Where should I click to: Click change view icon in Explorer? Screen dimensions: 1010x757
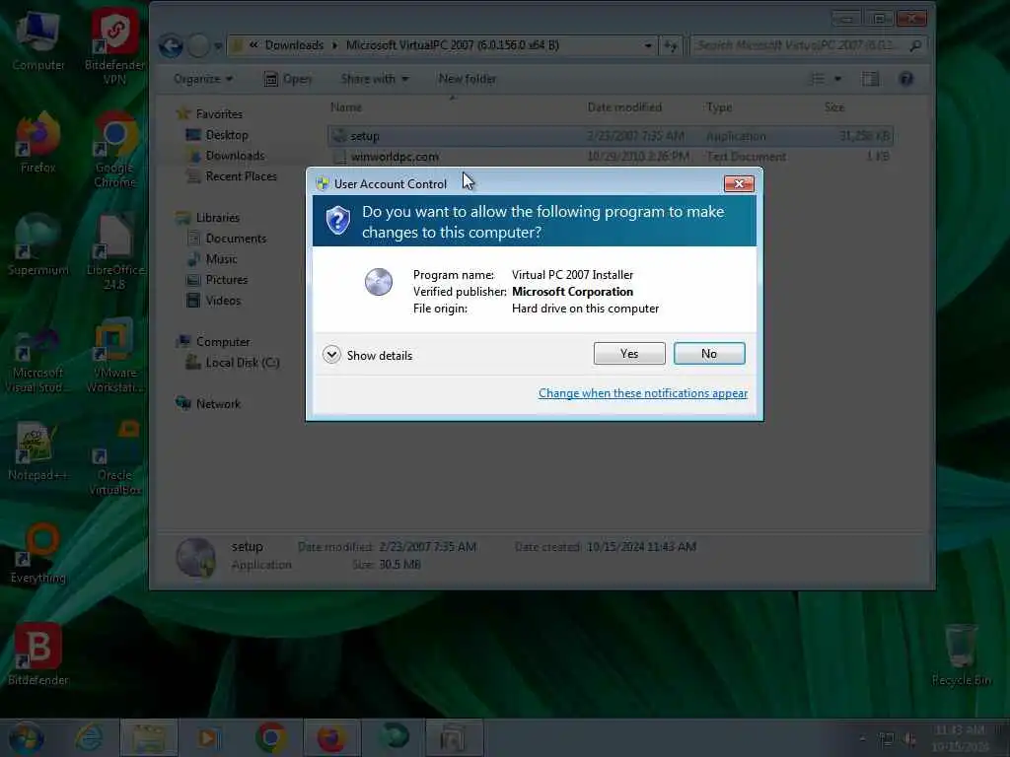(x=817, y=79)
